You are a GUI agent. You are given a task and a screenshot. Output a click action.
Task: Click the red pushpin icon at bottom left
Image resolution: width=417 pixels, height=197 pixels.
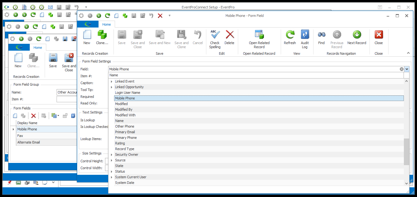[x=9, y=182]
